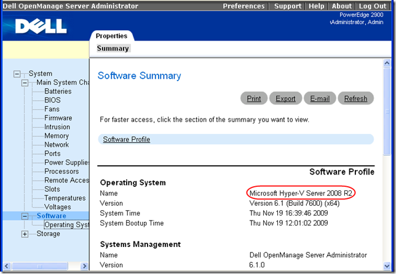Select the Properties tab

[x=112, y=36]
